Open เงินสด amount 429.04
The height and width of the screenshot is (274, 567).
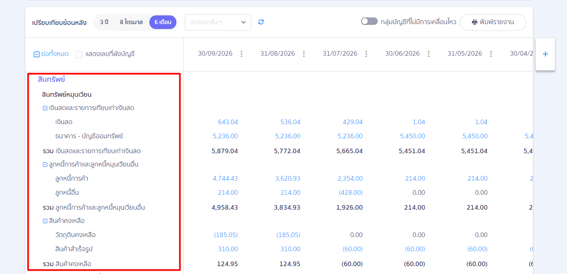point(353,122)
